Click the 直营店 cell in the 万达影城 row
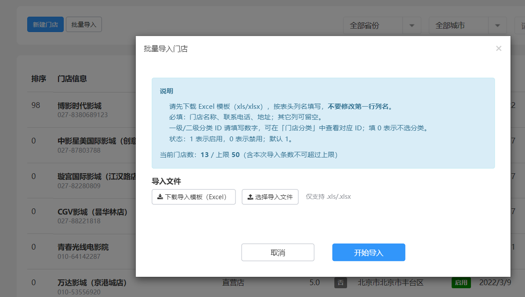 point(233,283)
